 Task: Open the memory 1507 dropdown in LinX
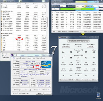click(x=79, y=6)
